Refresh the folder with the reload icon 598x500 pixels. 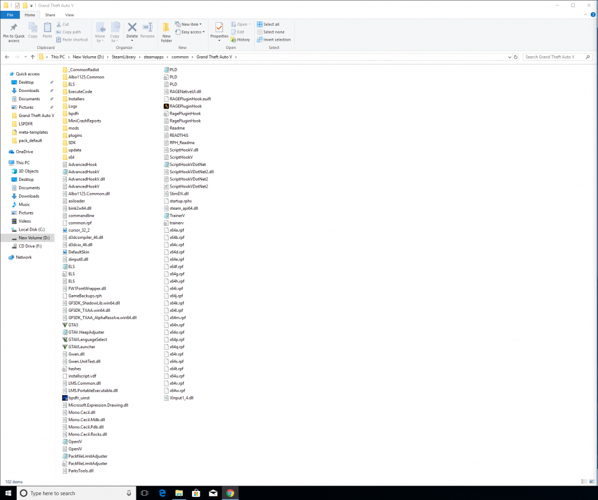click(516, 57)
